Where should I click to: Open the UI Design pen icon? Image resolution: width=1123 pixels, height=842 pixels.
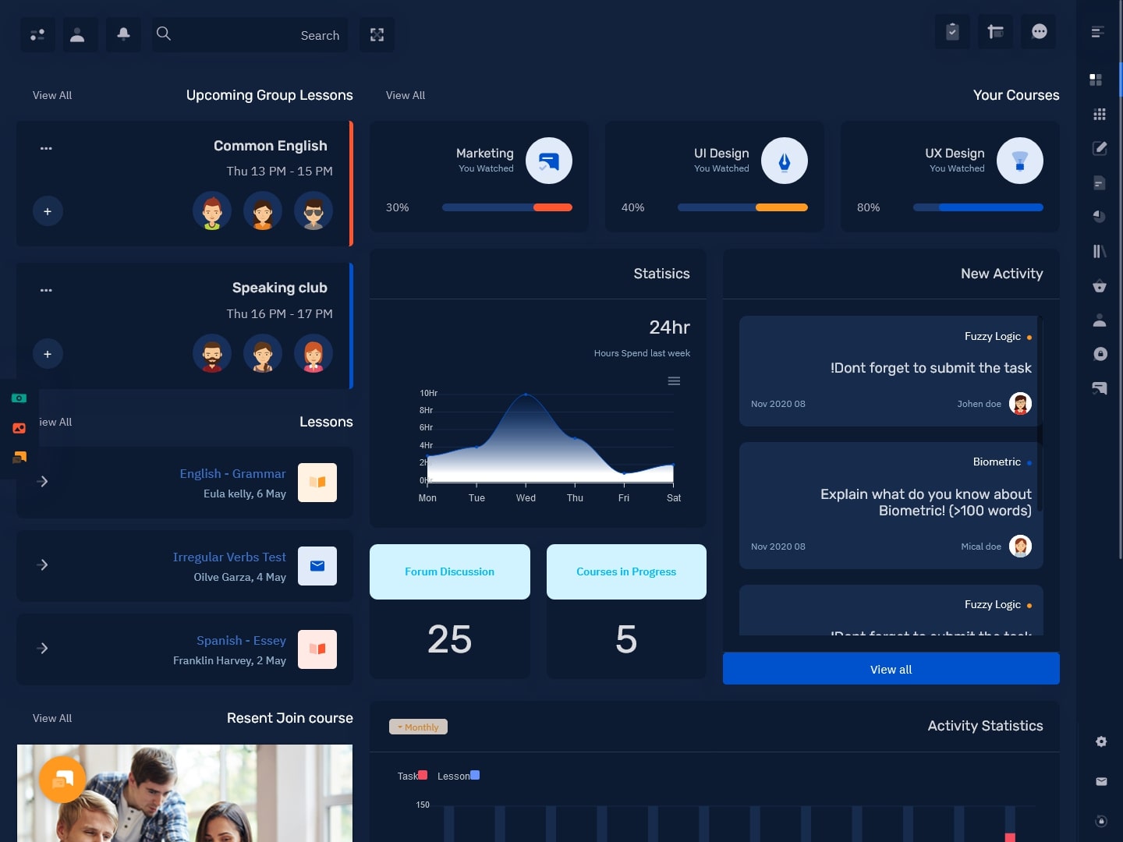click(785, 161)
